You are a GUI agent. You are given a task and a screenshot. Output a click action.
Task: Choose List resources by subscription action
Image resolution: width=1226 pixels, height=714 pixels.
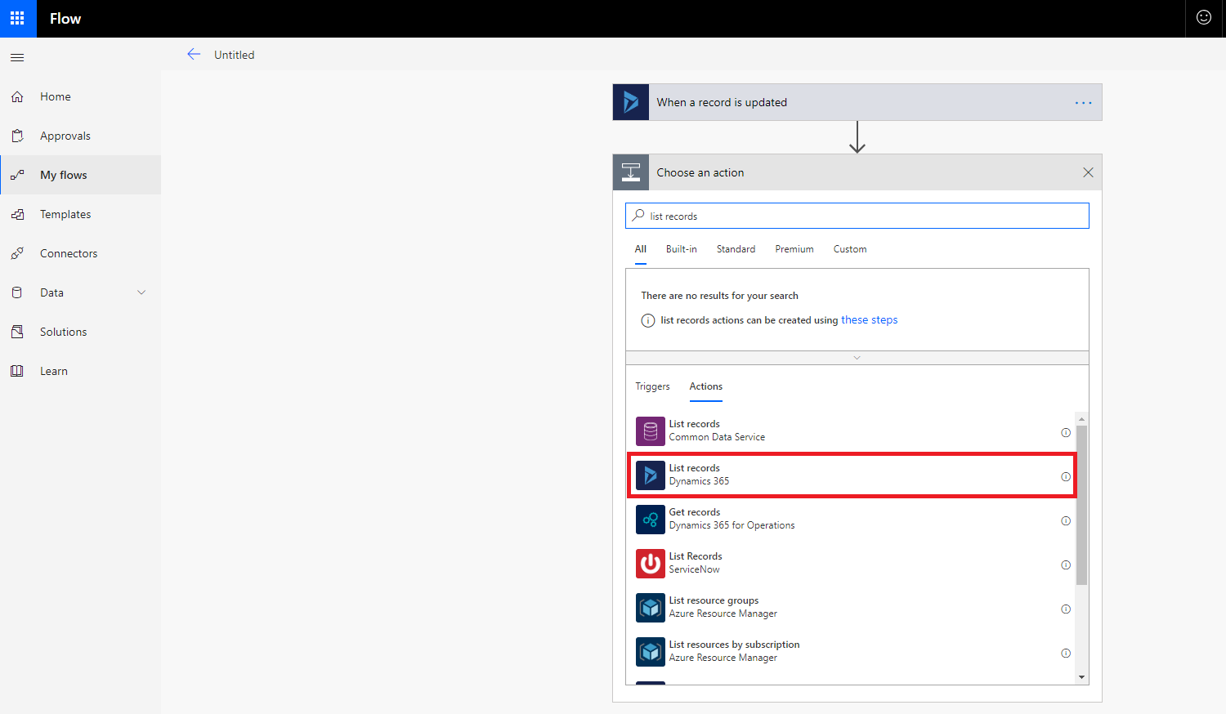click(x=852, y=651)
